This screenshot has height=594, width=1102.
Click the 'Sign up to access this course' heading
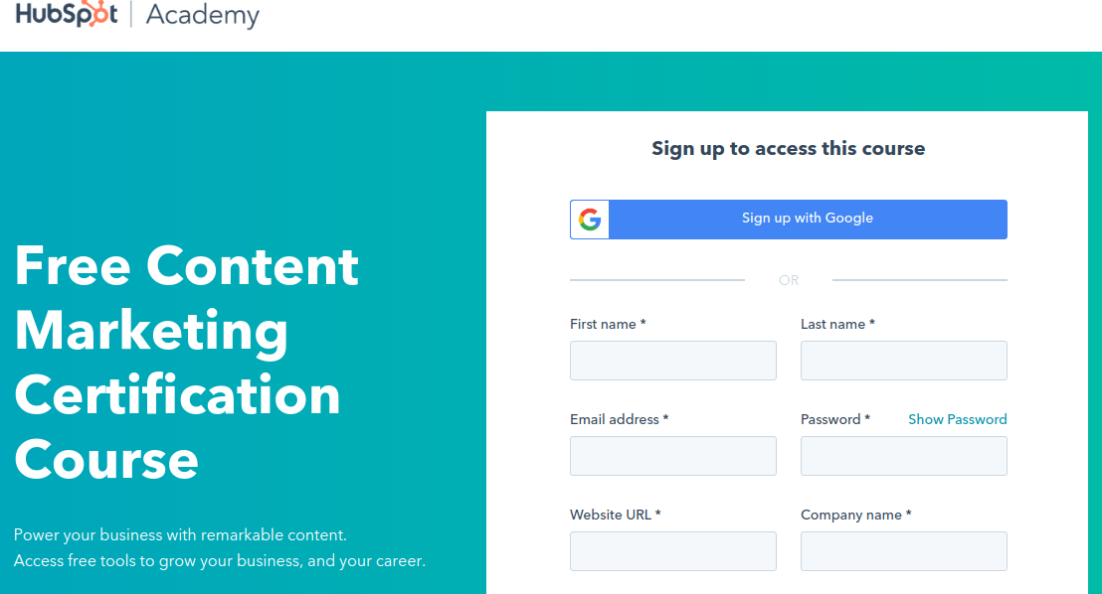point(789,149)
